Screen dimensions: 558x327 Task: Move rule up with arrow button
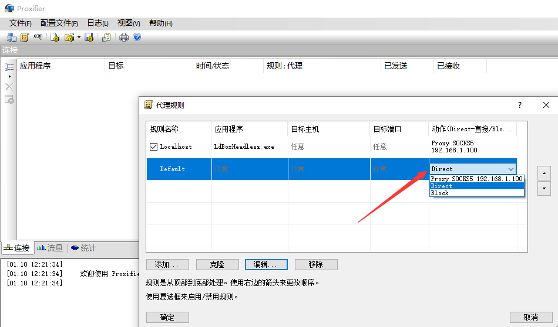544,173
